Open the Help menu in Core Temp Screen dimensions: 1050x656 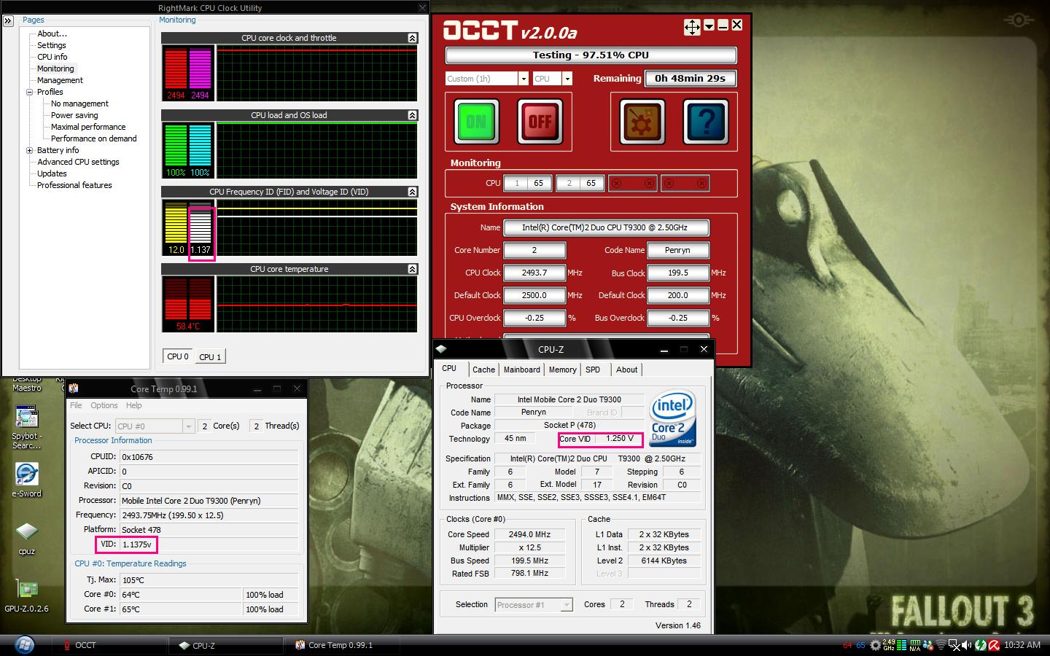click(134, 405)
